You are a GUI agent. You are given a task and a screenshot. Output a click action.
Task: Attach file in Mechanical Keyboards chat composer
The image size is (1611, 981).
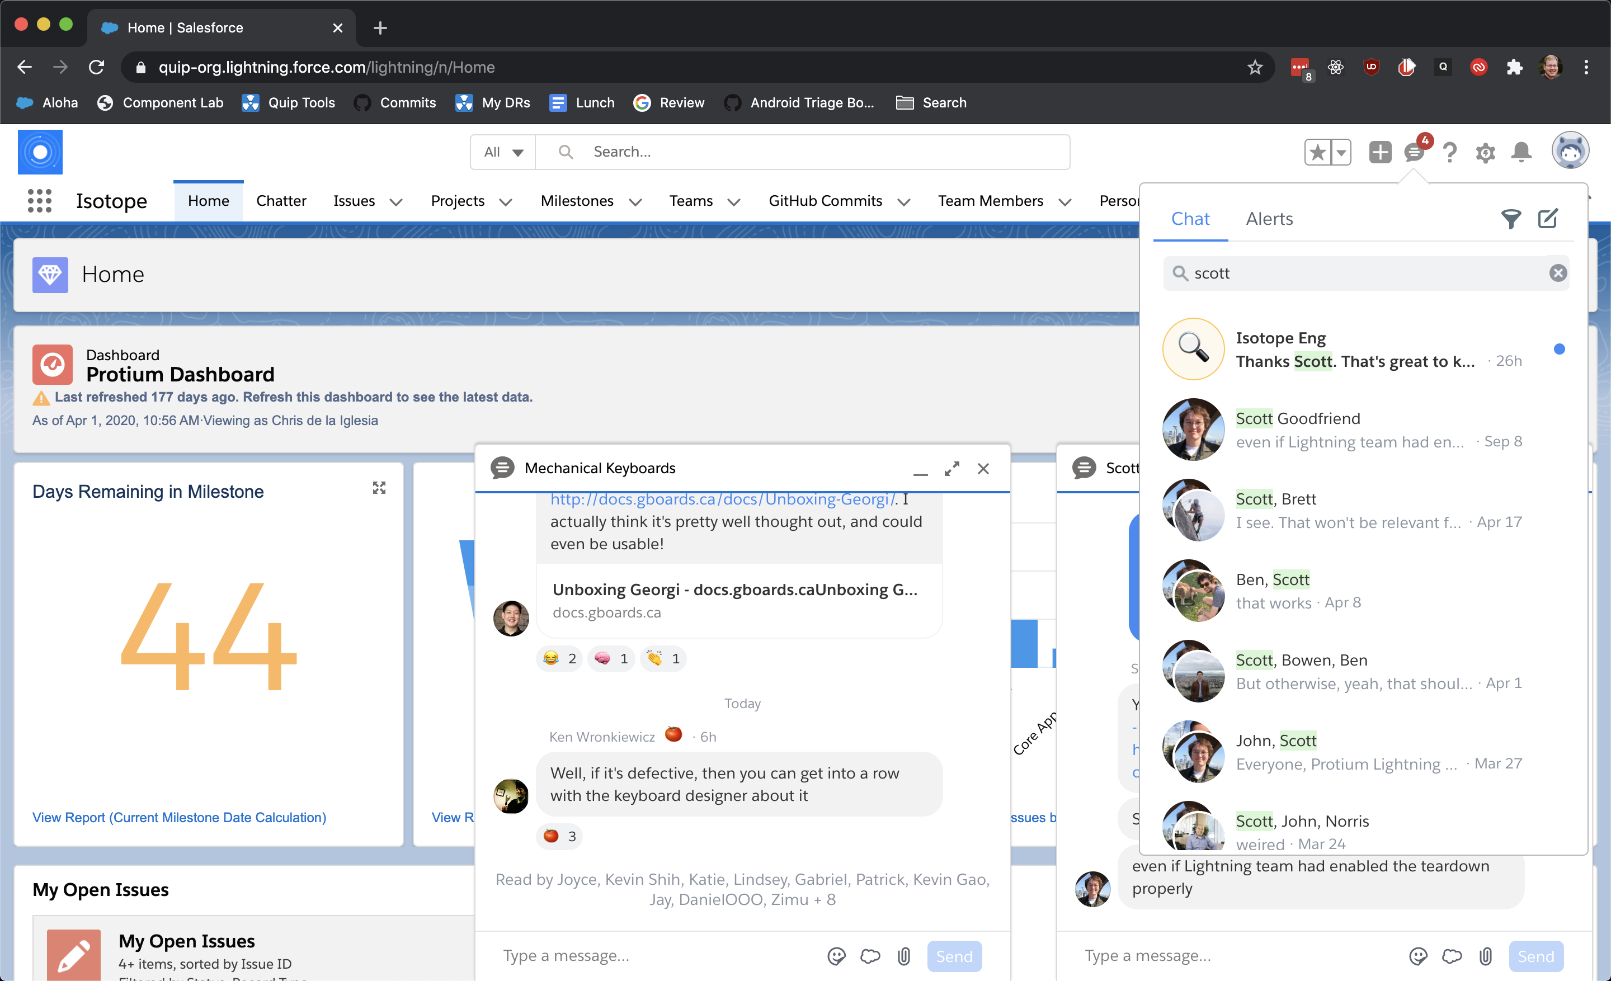[x=903, y=956]
